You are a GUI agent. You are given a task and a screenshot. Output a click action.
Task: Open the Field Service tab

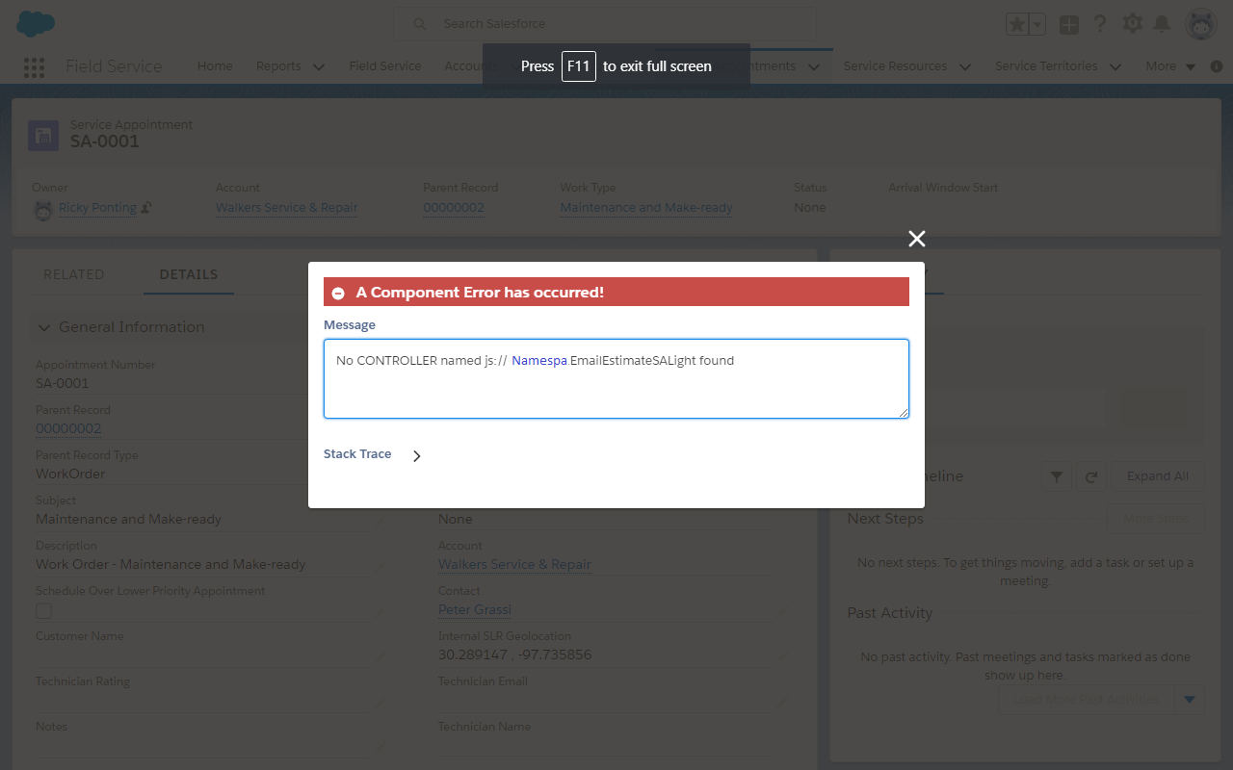(x=385, y=66)
